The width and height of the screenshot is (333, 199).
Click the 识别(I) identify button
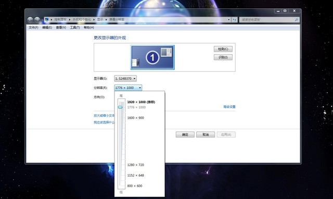[223, 57]
